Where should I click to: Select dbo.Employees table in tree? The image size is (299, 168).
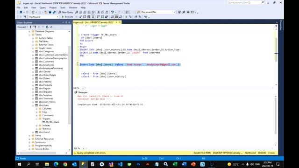click(46, 65)
